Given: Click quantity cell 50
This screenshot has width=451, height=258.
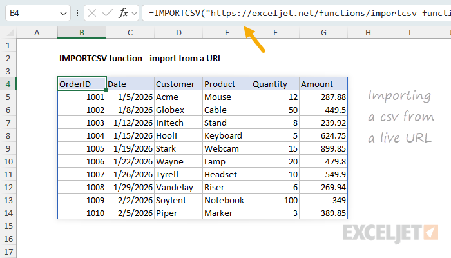Looking at the screenshot, I should tap(275, 110).
